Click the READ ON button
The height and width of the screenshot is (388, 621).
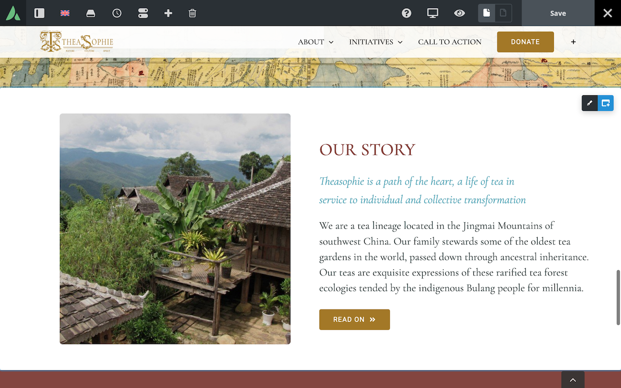click(x=355, y=320)
